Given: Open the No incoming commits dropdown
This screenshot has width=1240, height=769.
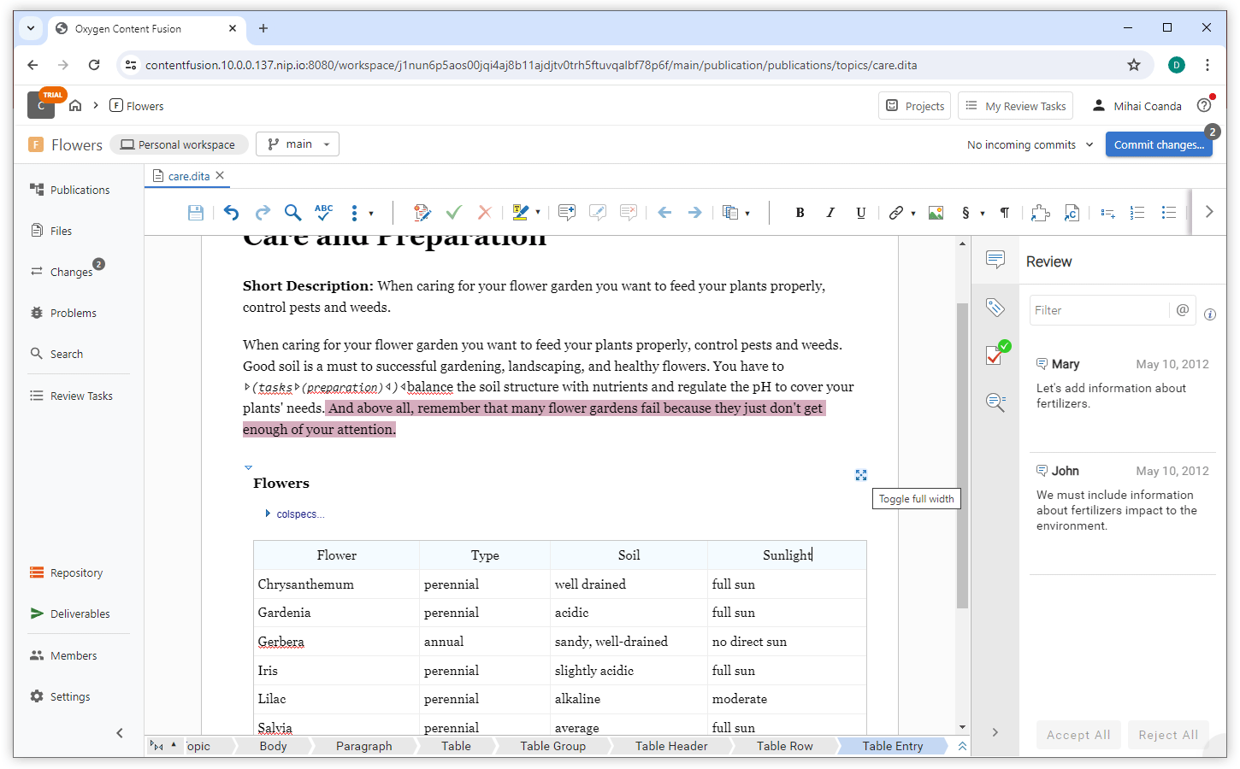Looking at the screenshot, I should (1030, 144).
